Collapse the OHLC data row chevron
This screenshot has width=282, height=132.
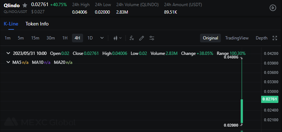(x=8, y=53)
